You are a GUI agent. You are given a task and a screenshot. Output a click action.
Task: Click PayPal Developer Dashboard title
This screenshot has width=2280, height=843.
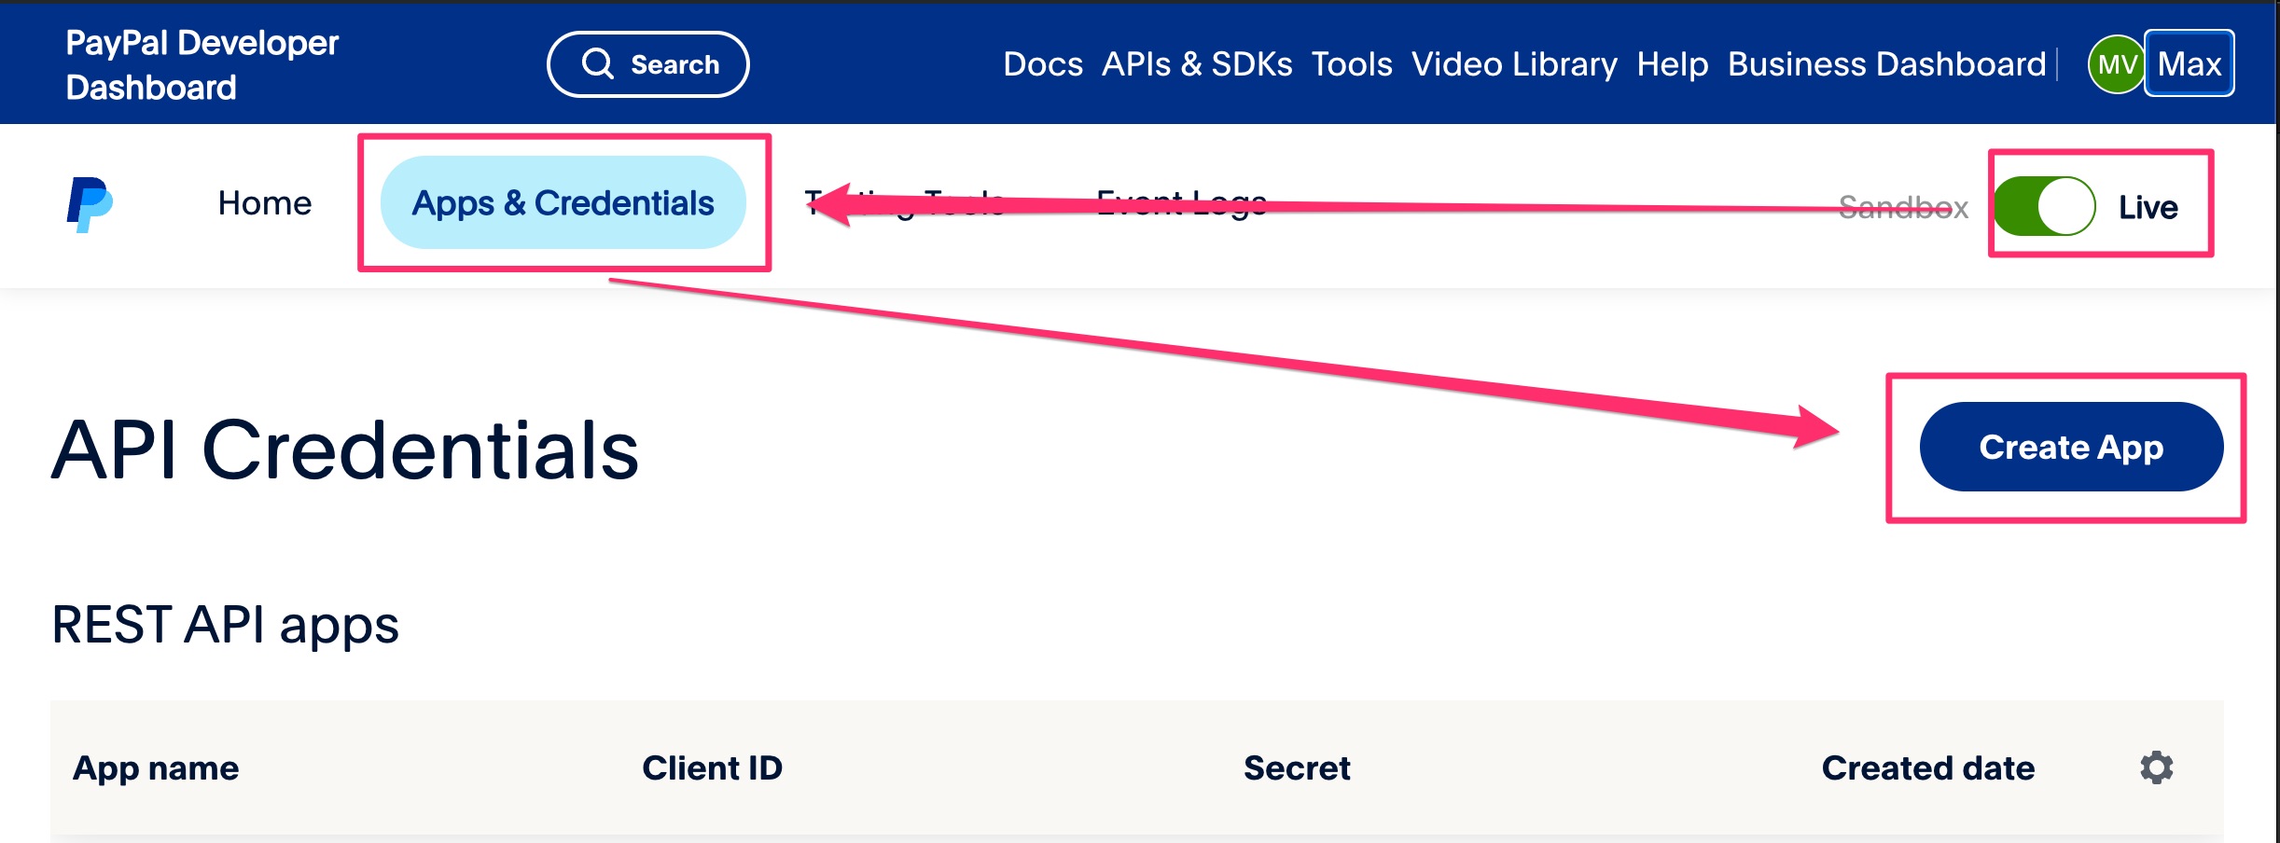[202, 64]
